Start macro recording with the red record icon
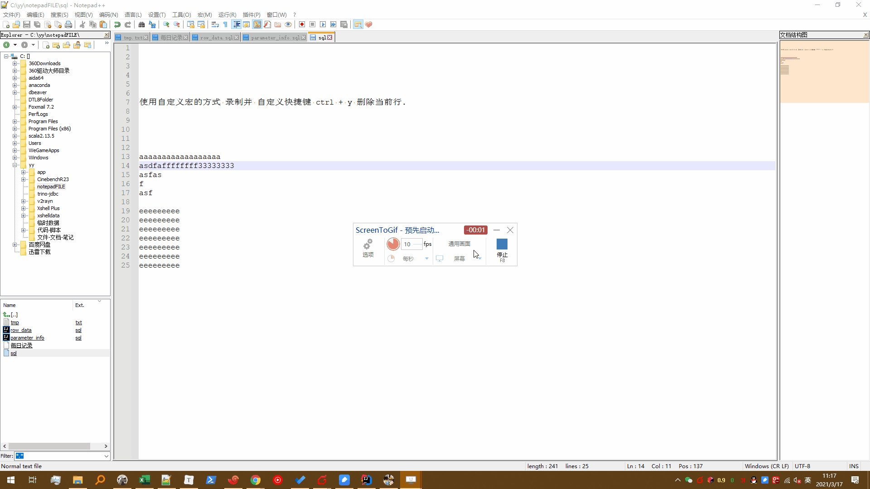 coord(302,24)
